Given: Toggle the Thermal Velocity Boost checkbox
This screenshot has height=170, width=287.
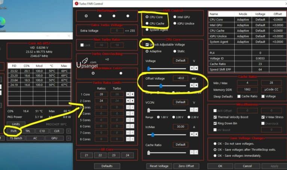Looking at the screenshot, I should 215,117.
